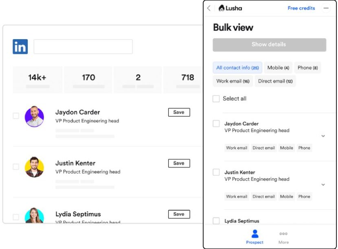Click Justin Kenter's profile avatar
The image size is (338, 249).
point(34,167)
